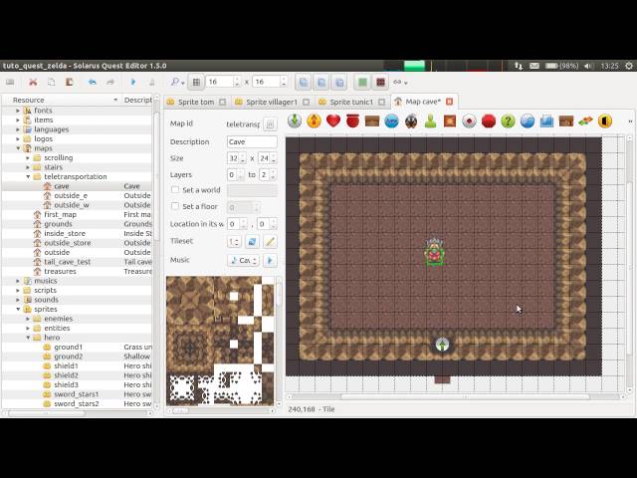Click the Resource column header
The height and width of the screenshot is (478, 637).
point(62,100)
